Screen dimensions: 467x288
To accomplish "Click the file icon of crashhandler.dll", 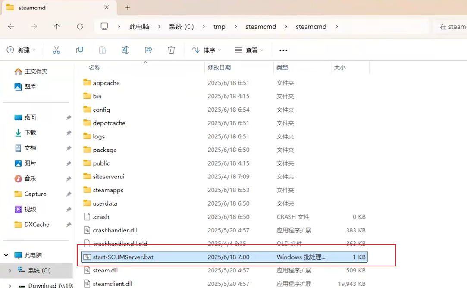I will pyautogui.click(x=87, y=230).
